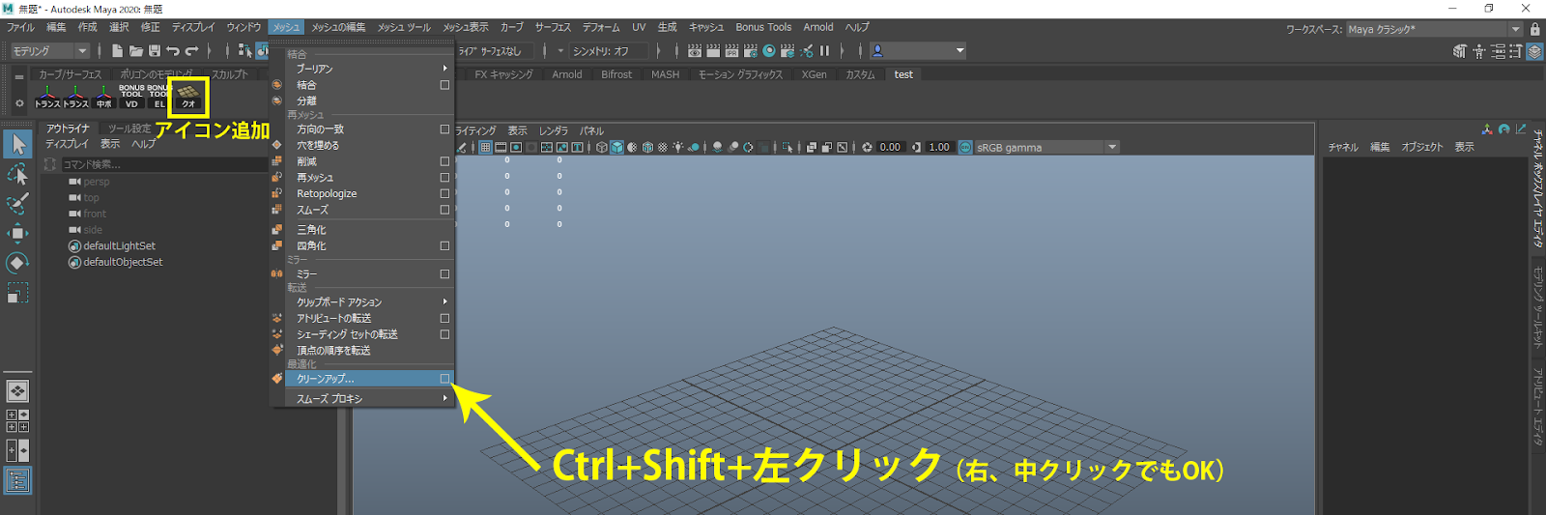Open option box for Mirror (ミラー)
The width and height of the screenshot is (1546, 515).
click(x=444, y=273)
